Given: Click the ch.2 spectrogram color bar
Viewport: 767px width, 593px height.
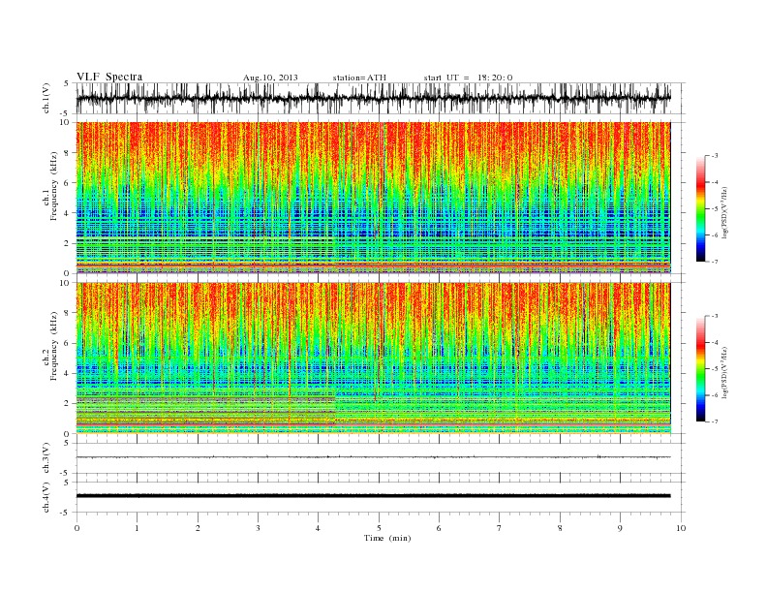Looking at the screenshot, I should click(x=700, y=368).
